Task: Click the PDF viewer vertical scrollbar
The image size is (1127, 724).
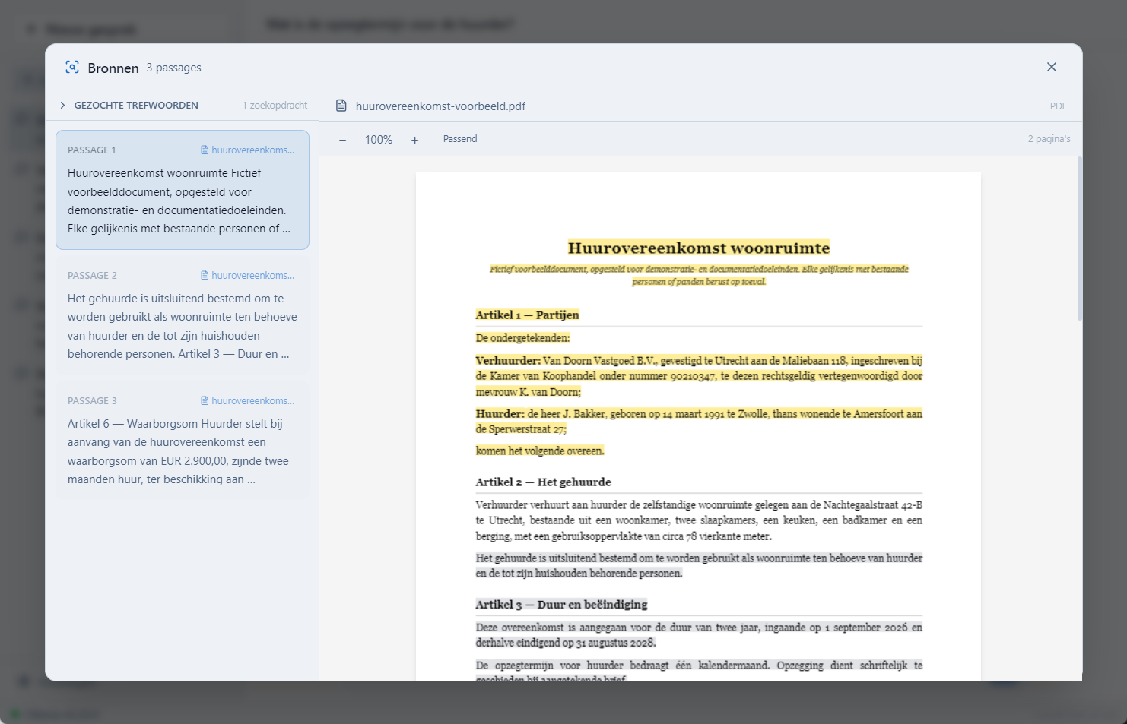Action: [1079, 239]
